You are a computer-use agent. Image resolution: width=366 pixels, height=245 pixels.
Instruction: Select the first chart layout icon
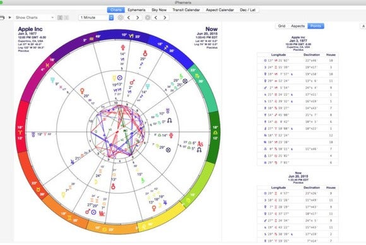[x=60, y=18]
